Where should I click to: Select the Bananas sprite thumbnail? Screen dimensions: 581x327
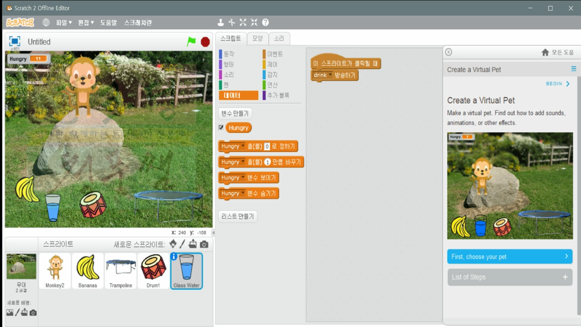[88, 271]
